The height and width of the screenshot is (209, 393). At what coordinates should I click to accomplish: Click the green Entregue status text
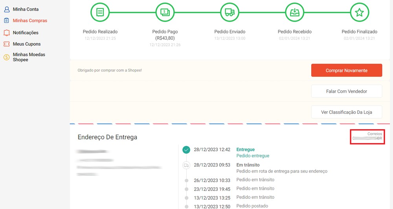point(245,150)
